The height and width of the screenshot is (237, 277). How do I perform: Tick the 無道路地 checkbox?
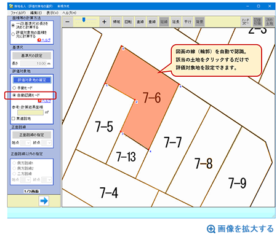click(14, 118)
